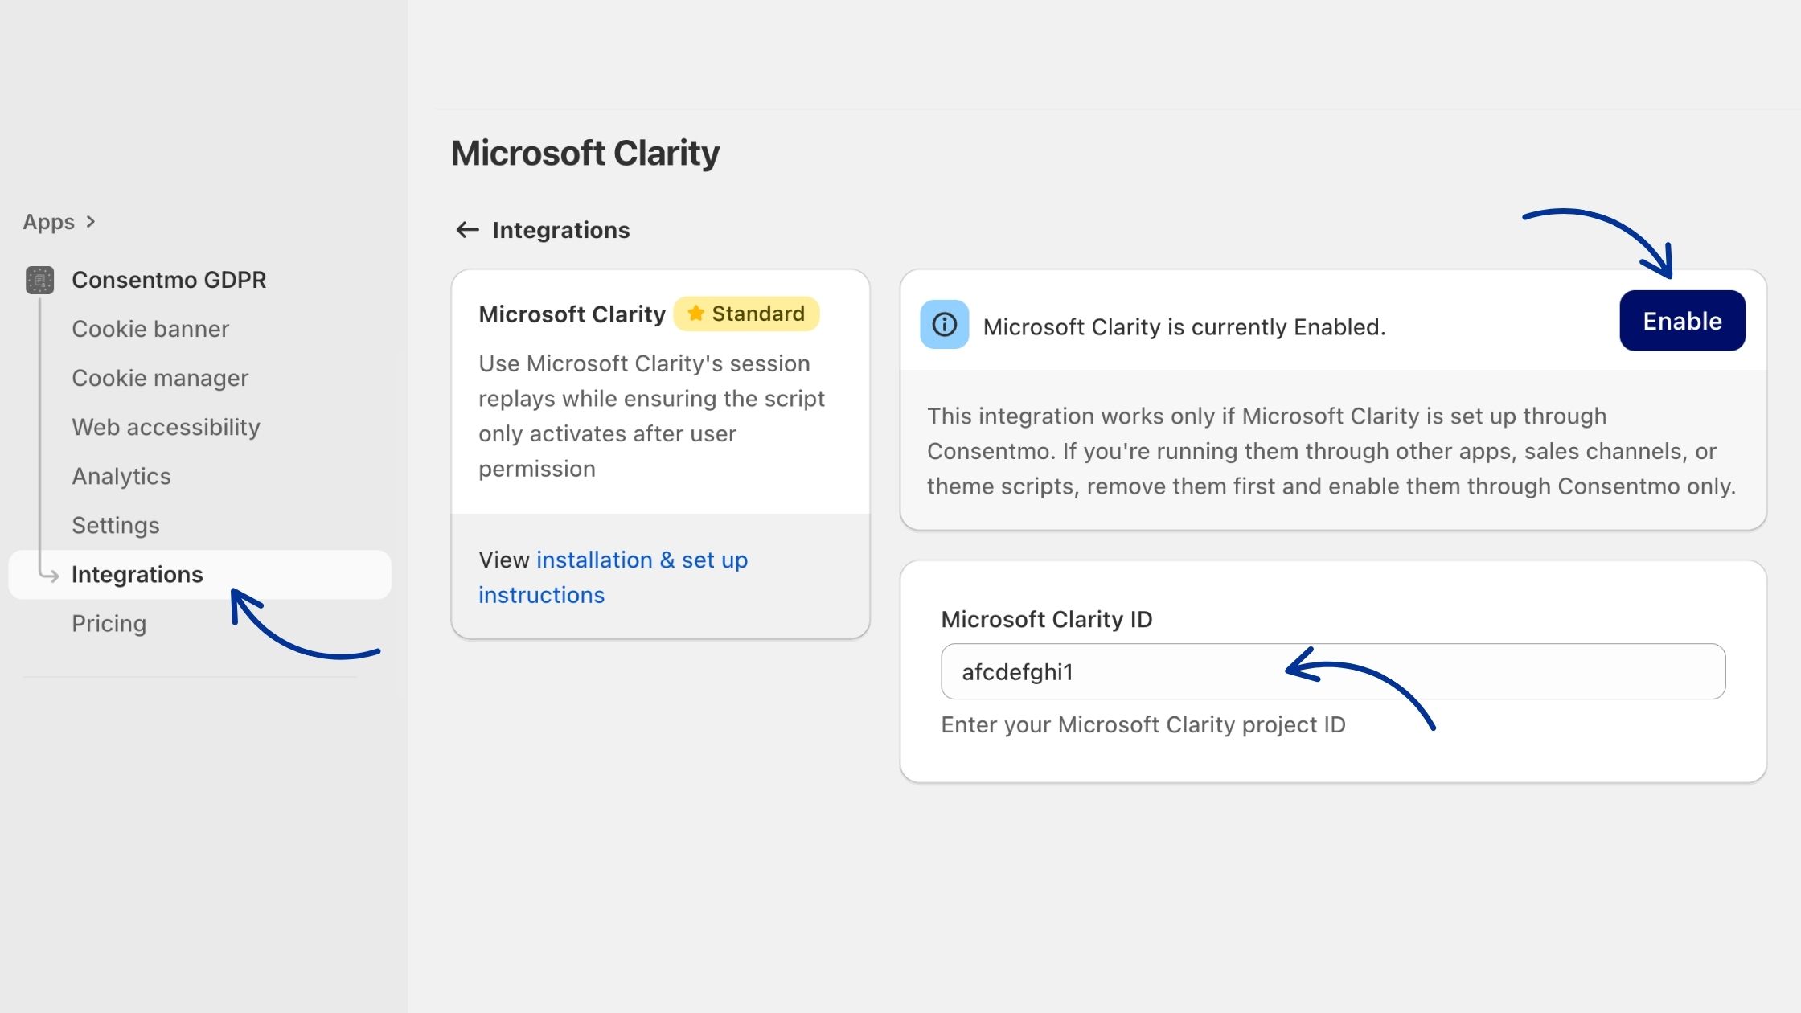The width and height of the screenshot is (1801, 1013).
Task: Click the info icon beside the Enabled message
Action: point(944,326)
